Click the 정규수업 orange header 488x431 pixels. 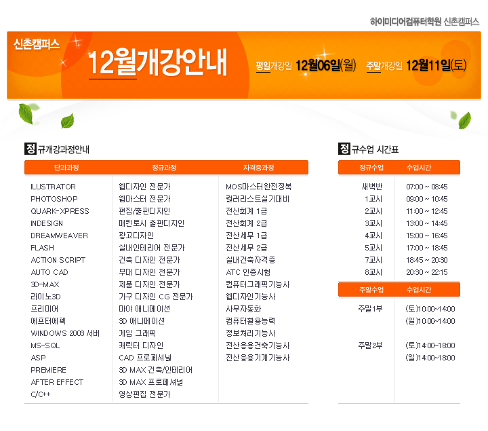pyautogui.click(x=371, y=168)
